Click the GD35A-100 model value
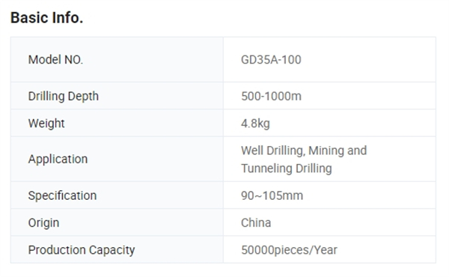449x277 pixels. click(271, 60)
